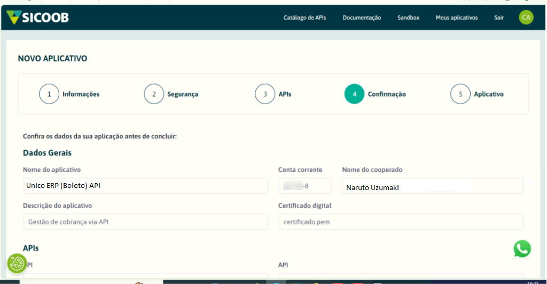547x284 pixels.
Task: Select step 3 APIs circle
Action: tap(265, 94)
